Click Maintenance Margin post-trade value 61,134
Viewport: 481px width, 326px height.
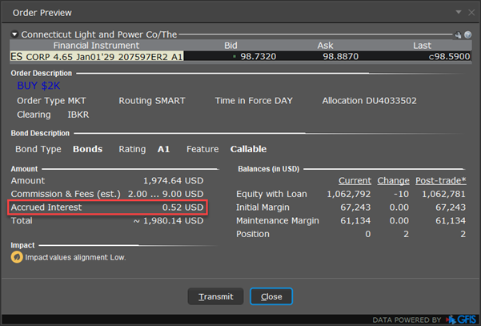(x=451, y=221)
